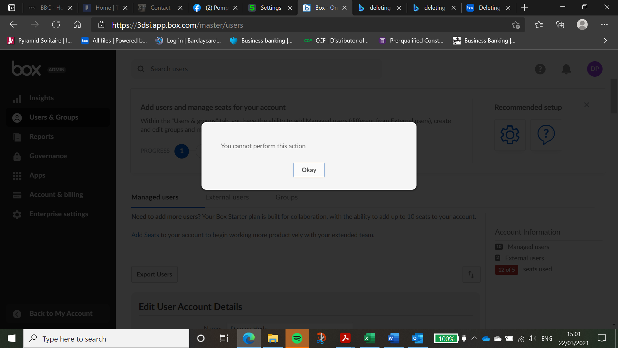Open a new browser tab
Screen dimensions: 618x348
[x=524, y=8]
